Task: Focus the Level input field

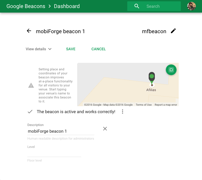Action: [54, 154]
